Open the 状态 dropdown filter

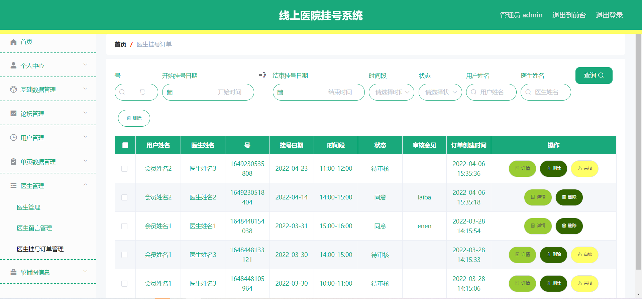(440, 92)
